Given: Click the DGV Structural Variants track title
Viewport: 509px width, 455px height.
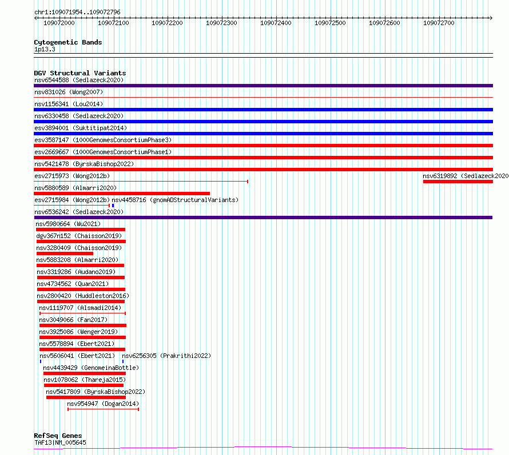Looking at the screenshot, I should [x=80, y=73].
